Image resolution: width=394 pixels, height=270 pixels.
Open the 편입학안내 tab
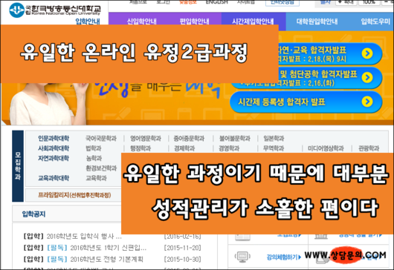tap(194, 22)
